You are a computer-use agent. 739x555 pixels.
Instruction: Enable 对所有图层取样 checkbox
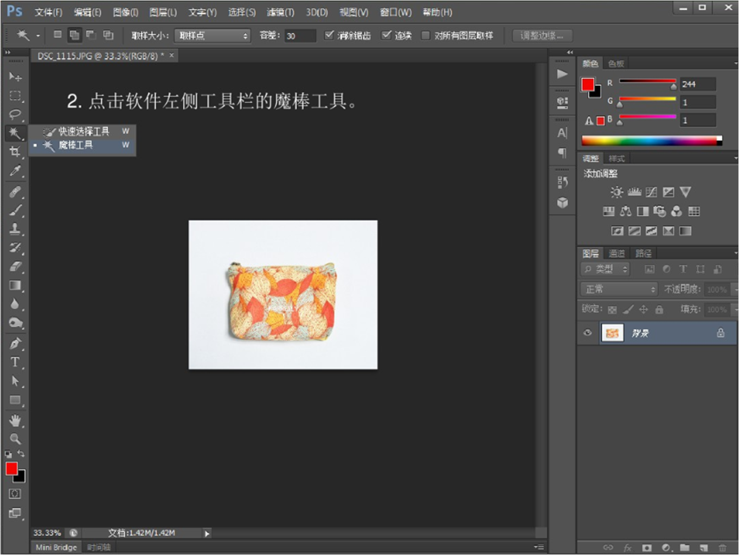pos(426,35)
